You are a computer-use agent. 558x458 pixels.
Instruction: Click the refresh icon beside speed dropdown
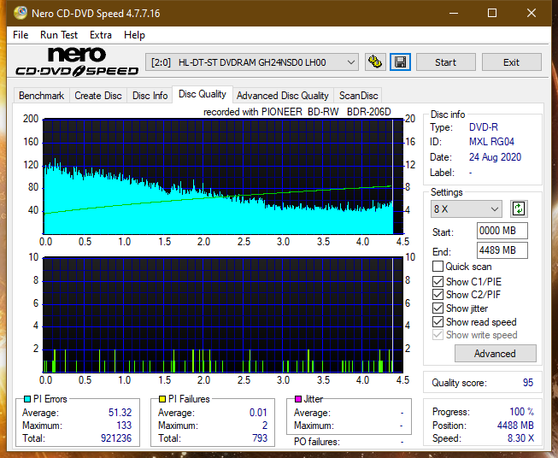(x=519, y=208)
